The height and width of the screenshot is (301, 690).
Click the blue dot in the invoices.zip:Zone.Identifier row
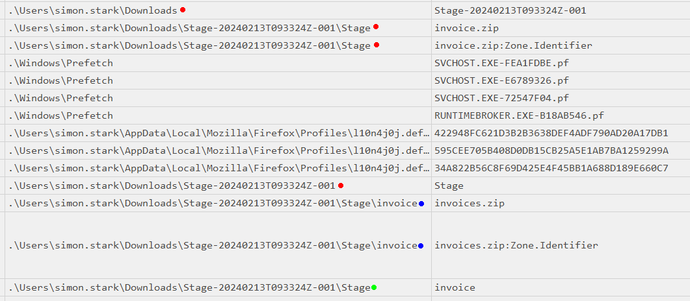pos(421,246)
